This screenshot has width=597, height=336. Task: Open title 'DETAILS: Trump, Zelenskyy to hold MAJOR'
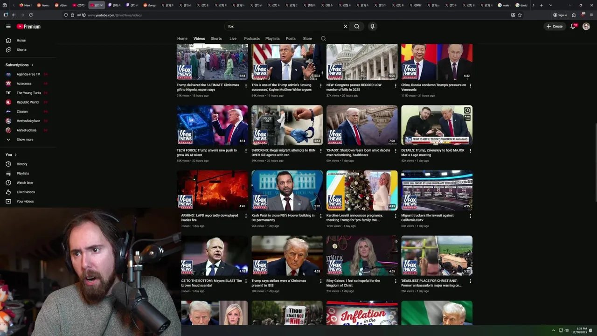click(x=433, y=153)
